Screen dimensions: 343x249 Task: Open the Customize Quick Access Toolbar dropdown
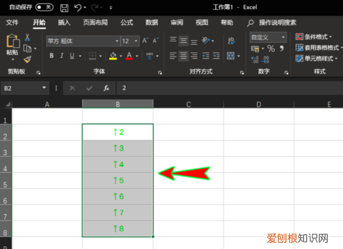111,8
